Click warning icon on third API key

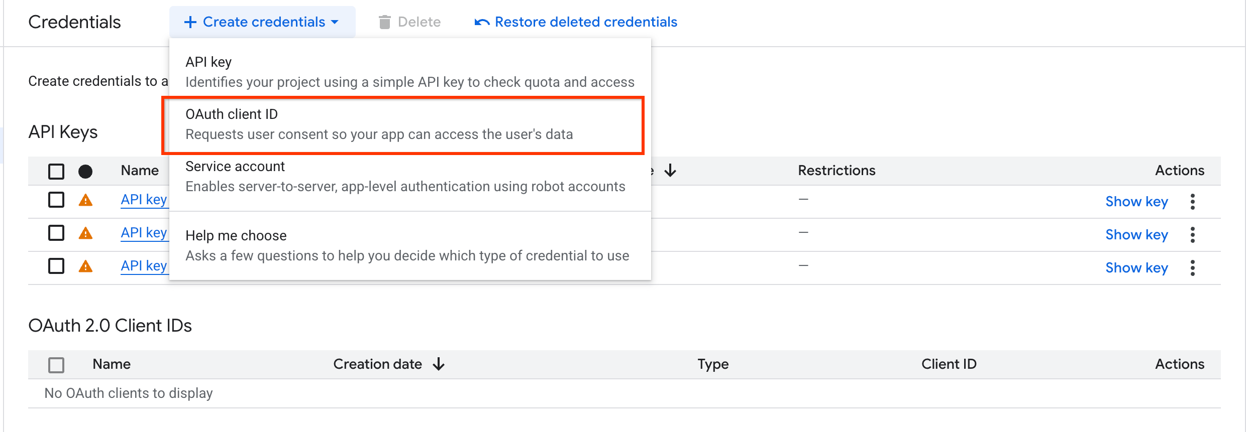[85, 266]
